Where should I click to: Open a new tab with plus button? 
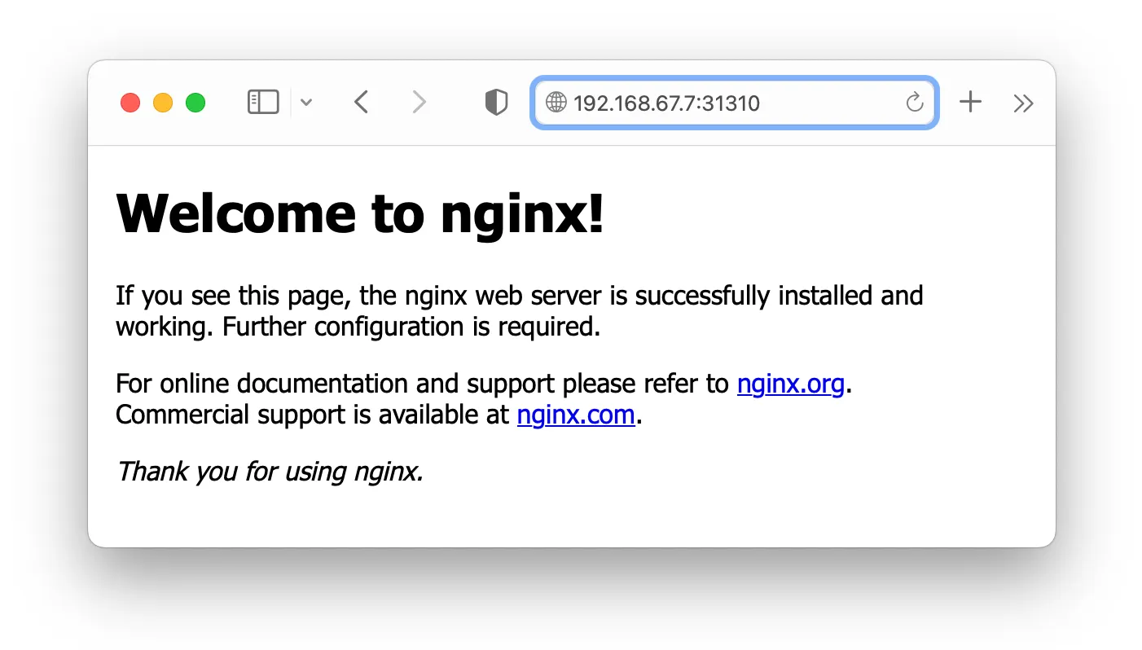tap(970, 103)
